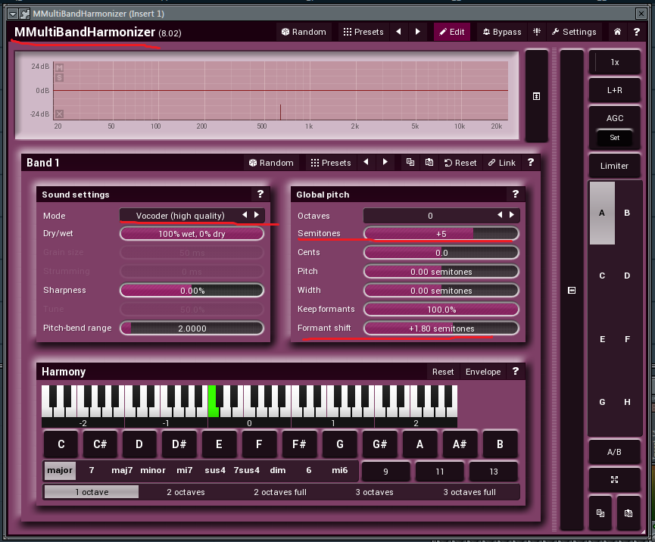This screenshot has height=542, width=655.
Task: Toggle the M button in spectrum graph
Action: pos(59,67)
